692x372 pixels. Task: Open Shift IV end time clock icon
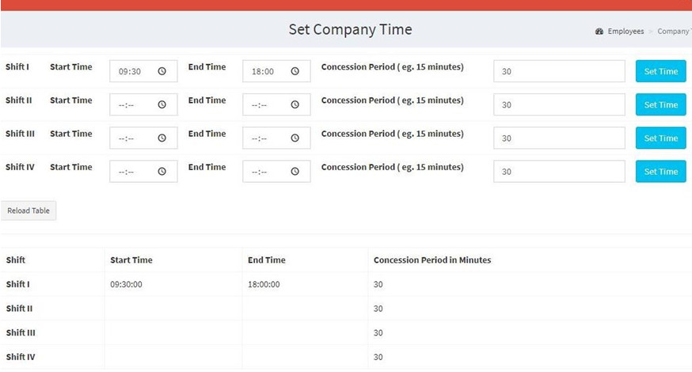pyautogui.click(x=295, y=171)
